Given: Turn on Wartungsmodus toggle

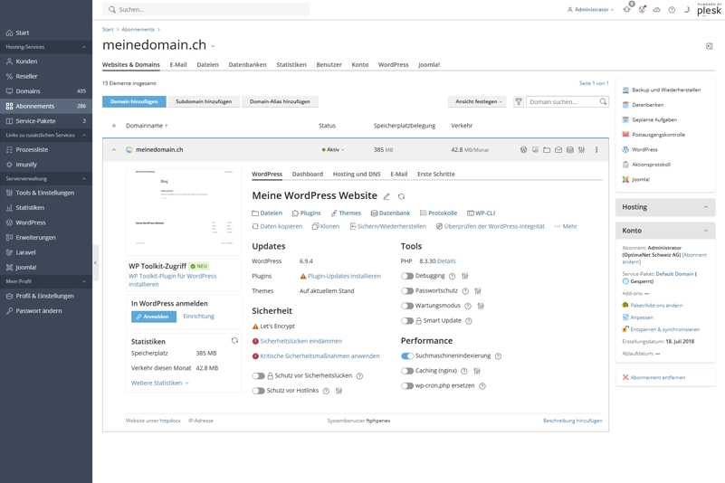Looking at the screenshot, I should 407,306.
